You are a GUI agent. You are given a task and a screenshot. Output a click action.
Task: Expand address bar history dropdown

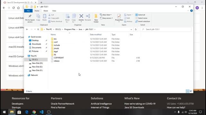131,29
